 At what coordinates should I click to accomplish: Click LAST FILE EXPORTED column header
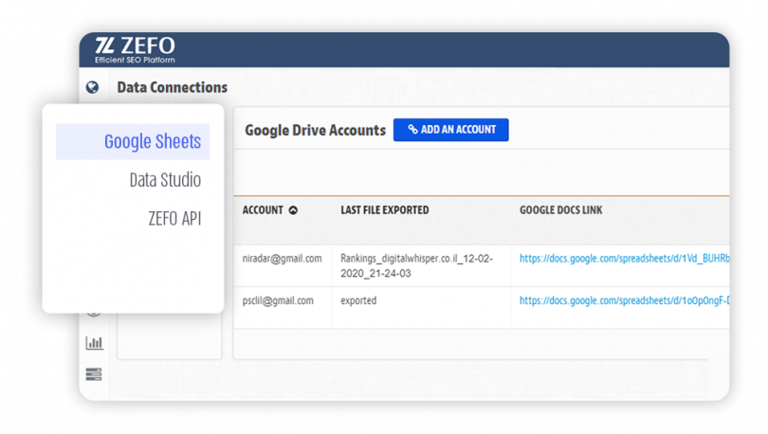coord(385,210)
